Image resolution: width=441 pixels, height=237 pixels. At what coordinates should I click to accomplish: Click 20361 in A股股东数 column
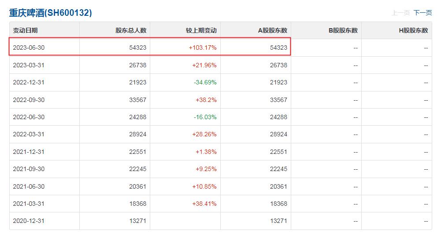279,186
